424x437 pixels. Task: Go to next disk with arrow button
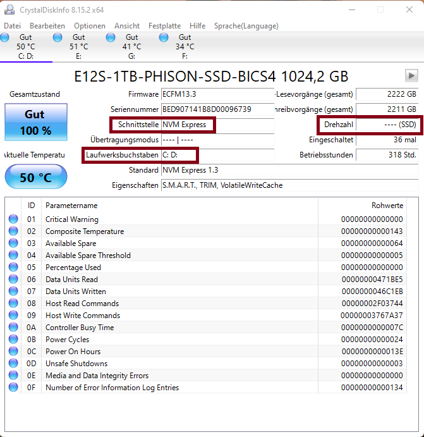[x=411, y=75]
